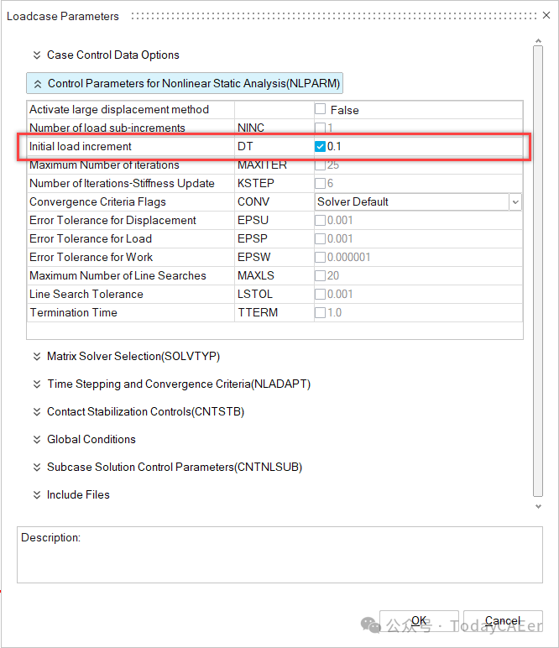
Task: Click the MAXLS value 20
Action: pyautogui.click(x=333, y=275)
